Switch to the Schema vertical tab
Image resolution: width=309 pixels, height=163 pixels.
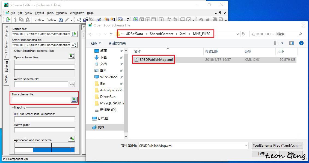tap(6, 66)
